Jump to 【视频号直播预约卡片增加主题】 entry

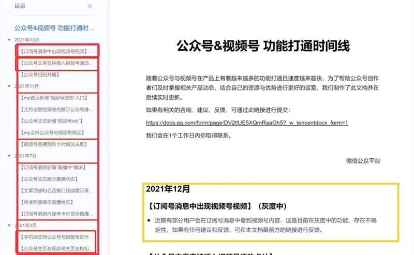[x=54, y=144]
